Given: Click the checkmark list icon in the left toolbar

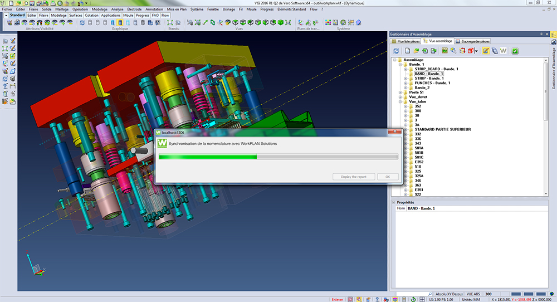Looking at the screenshot, I should [x=13, y=56].
